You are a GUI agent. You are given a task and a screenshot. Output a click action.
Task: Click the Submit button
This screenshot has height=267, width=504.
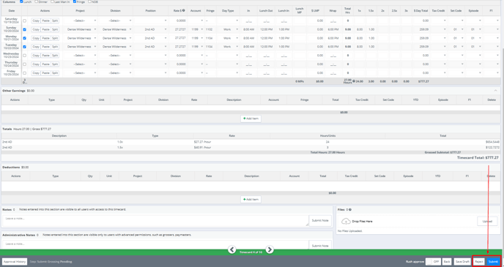(x=493, y=262)
